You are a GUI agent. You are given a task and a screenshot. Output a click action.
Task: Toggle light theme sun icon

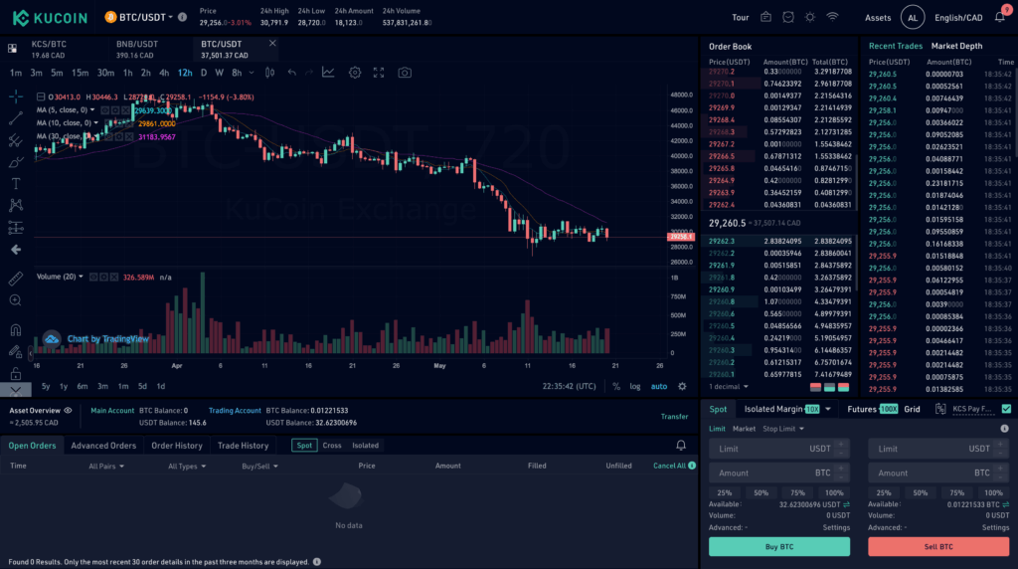coord(809,18)
